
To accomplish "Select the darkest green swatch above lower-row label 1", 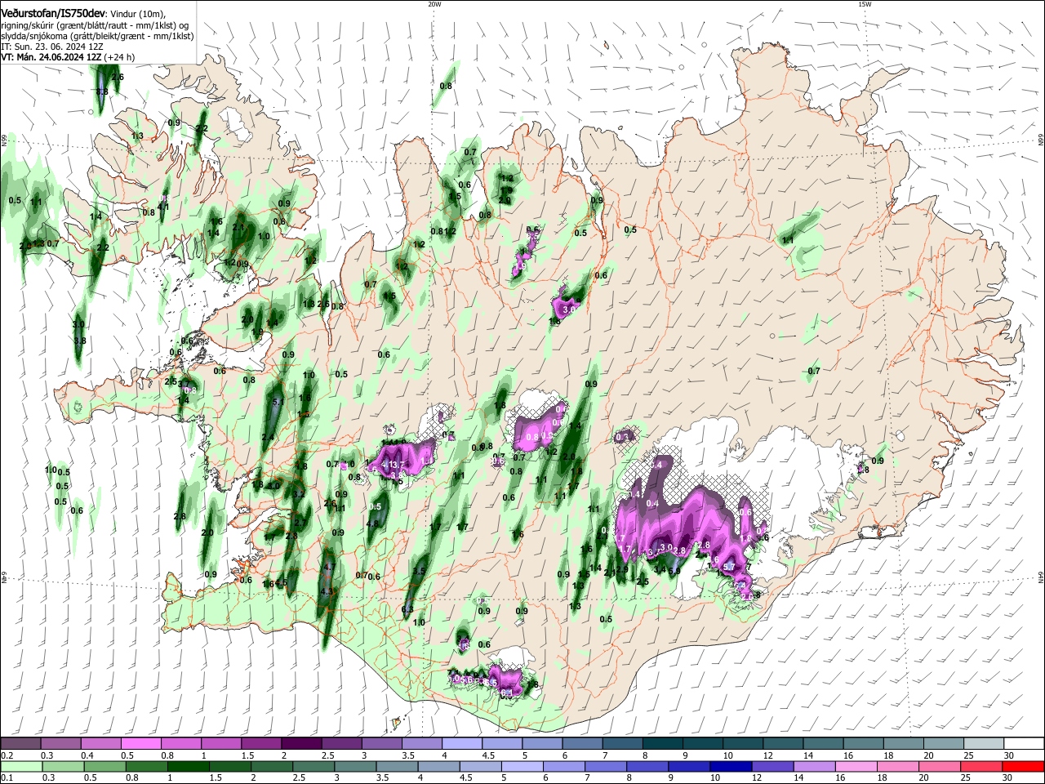I will point(187,766).
